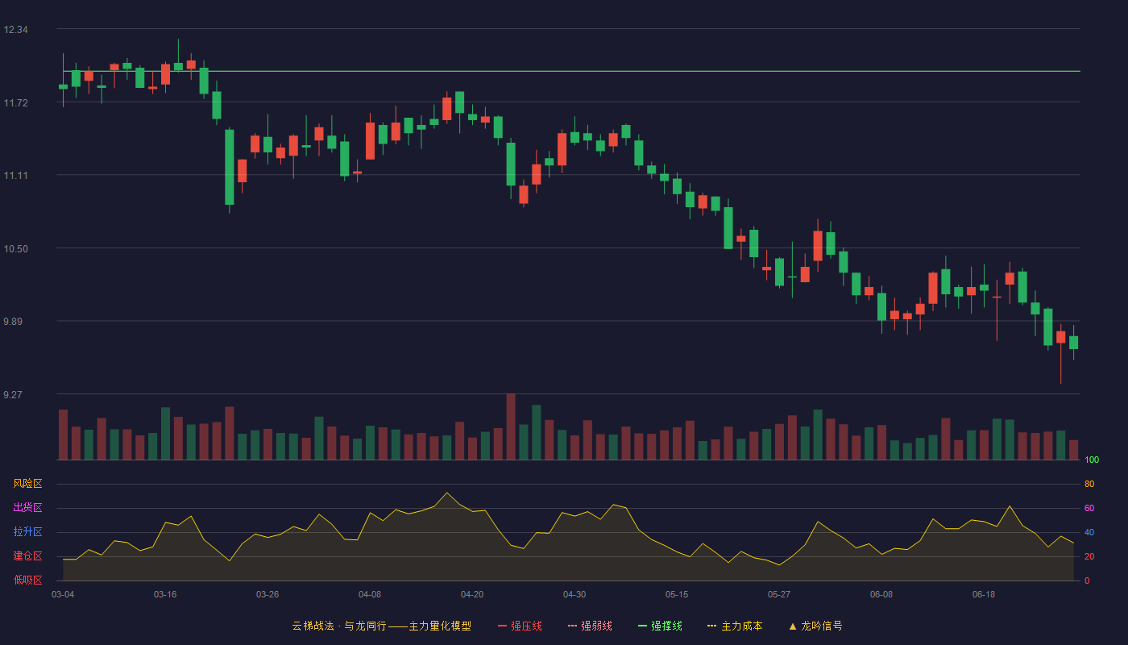The width and height of the screenshot is (1128, 645).
Task: Click the 龙吟信号 triangle legend icon
Action: 793,626
